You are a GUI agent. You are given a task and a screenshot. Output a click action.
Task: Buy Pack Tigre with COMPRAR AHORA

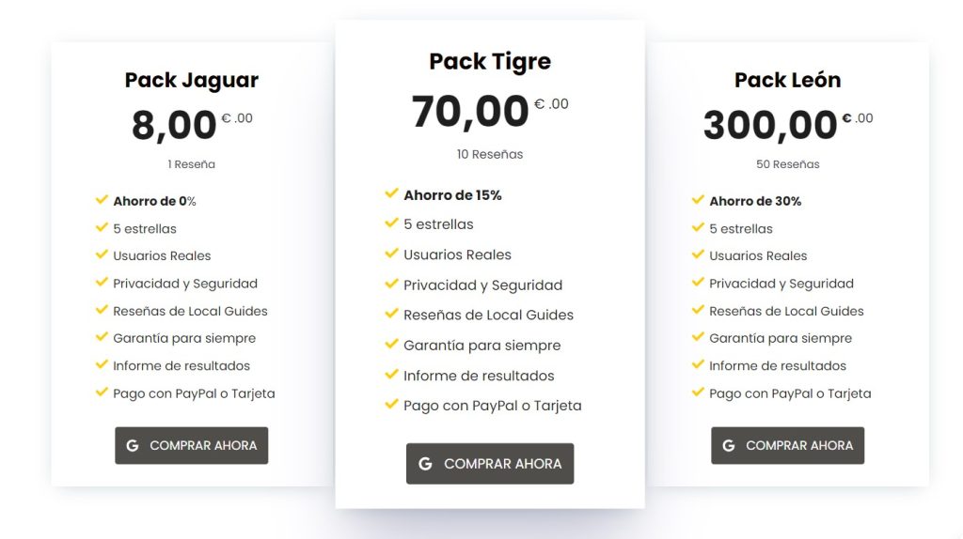pyautogui.click(x=490, y=464)
